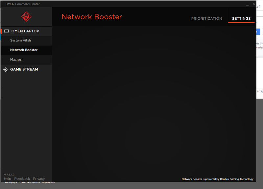Click the red OMEN diamond logo
The height and width of the screenshot is (189, 263).
coord(26,17)
